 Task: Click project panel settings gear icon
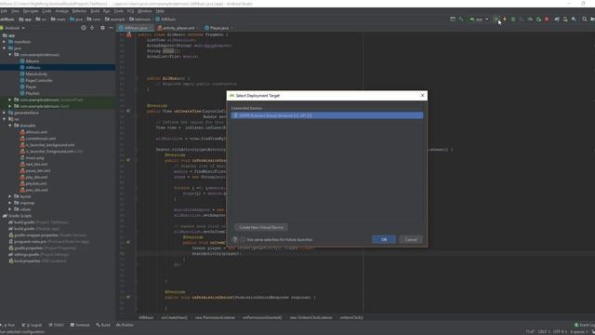pyautogui.click(x=102, y=28)
